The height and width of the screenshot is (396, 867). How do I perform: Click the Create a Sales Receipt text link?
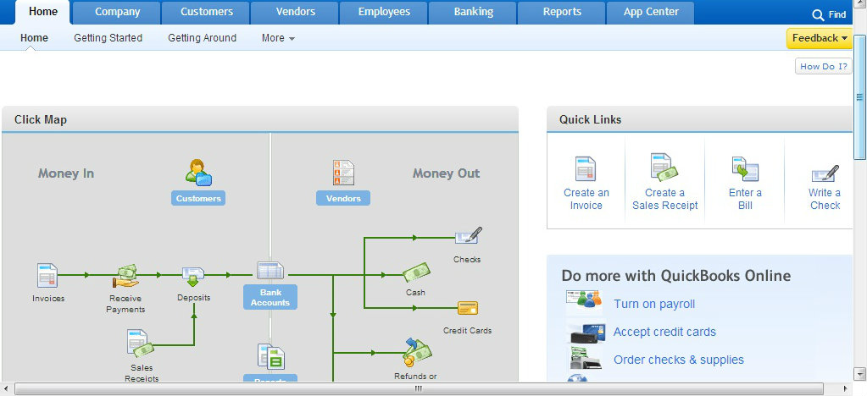665,199
